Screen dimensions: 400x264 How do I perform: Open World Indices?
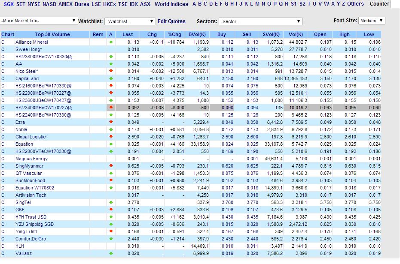[x=171, y=4]
